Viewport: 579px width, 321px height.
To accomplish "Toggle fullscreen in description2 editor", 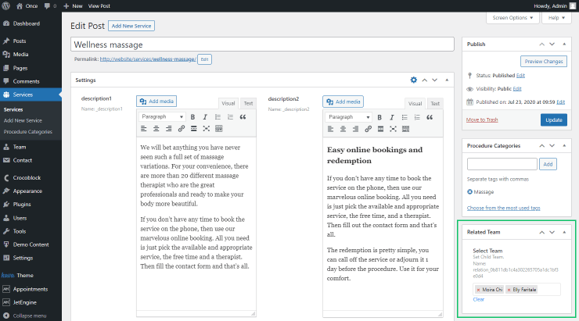I will click(x=393, y=129).
